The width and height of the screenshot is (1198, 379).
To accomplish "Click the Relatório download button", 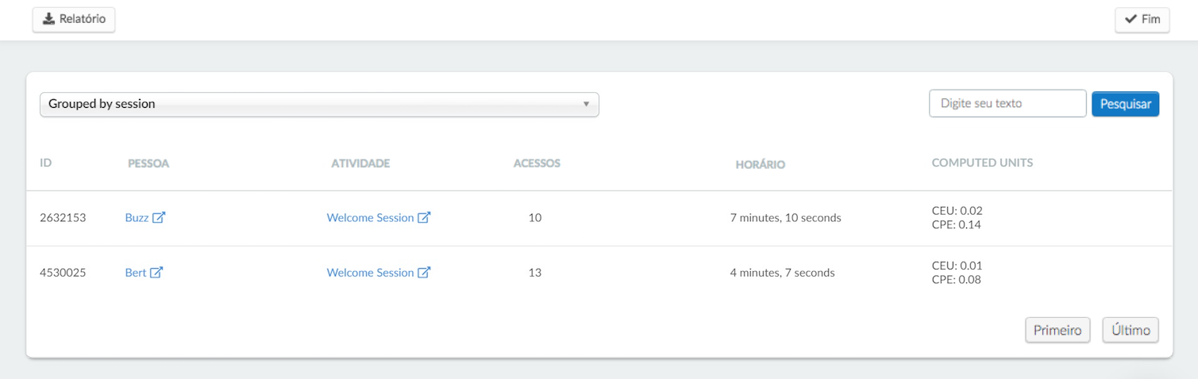I will click(74, 19).
